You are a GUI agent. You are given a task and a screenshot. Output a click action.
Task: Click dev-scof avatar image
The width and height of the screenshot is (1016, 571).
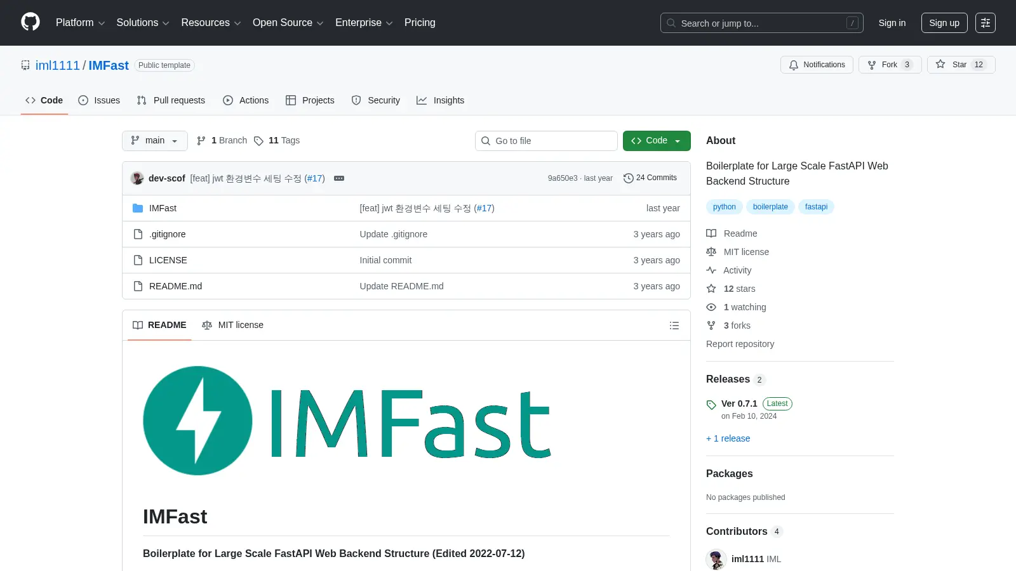click(137, 178)
